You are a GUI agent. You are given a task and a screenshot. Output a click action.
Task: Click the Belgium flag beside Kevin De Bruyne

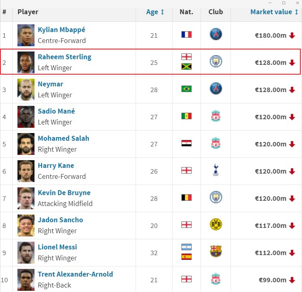(186, 198)
